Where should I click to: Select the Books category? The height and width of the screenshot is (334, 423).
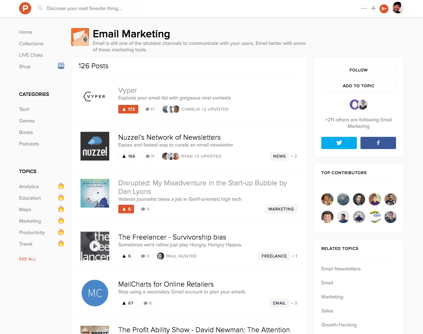pos(26,133)
